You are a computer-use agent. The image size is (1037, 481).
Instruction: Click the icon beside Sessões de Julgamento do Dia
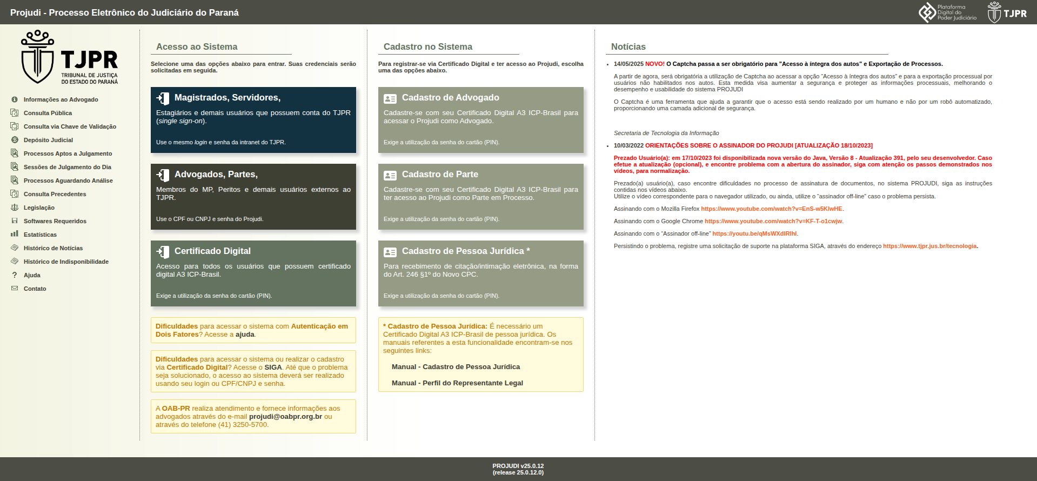tap(15, 167)
